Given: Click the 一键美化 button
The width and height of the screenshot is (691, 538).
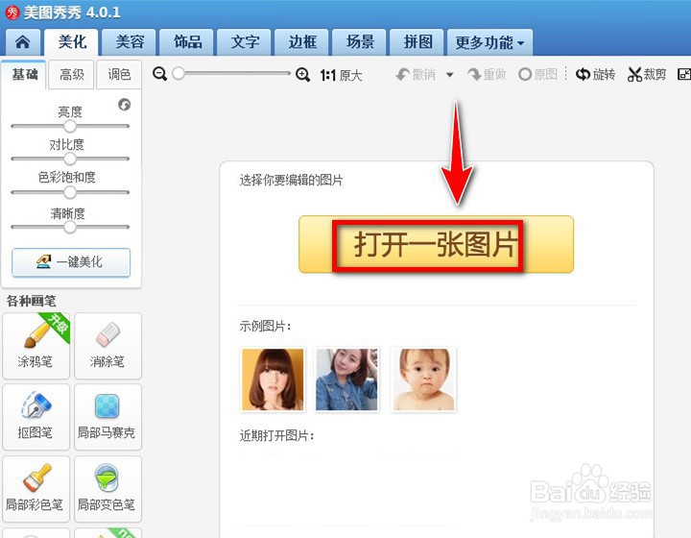Looking at the screenshot, I should [x=71, y=262].
